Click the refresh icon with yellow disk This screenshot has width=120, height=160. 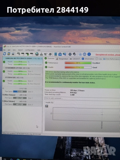9,54
